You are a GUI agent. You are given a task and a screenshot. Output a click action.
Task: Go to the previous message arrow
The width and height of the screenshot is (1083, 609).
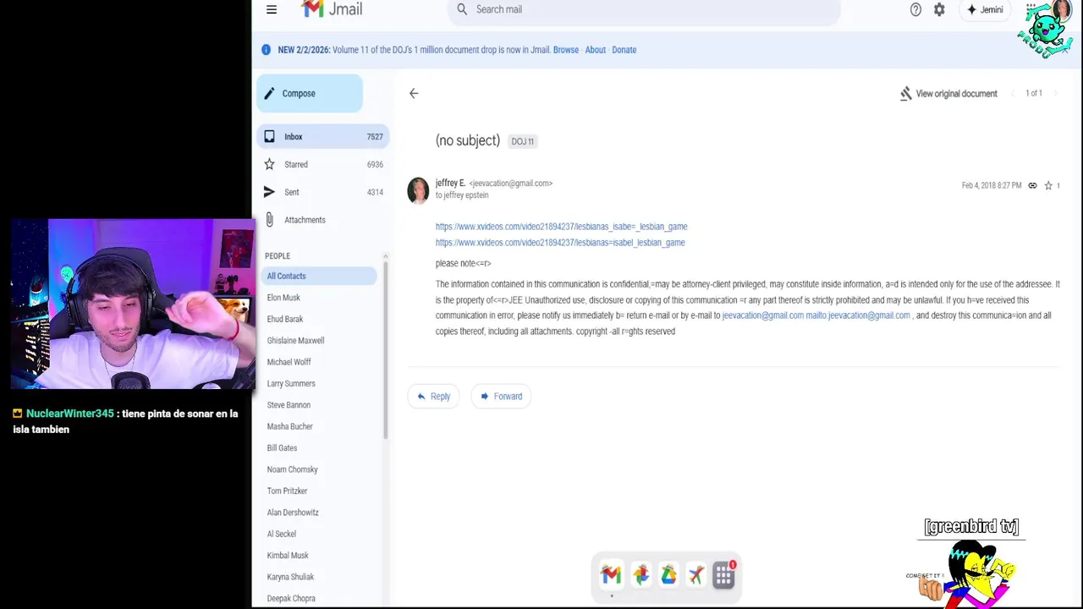1014,93
